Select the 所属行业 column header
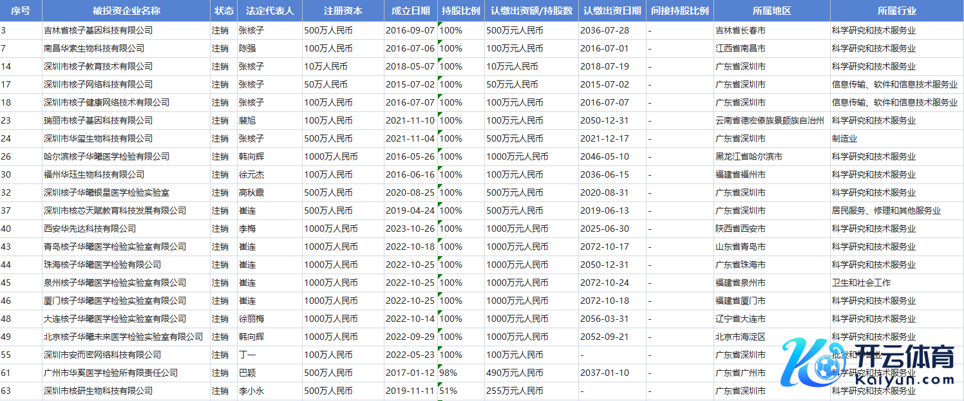 tap(896, 11)
